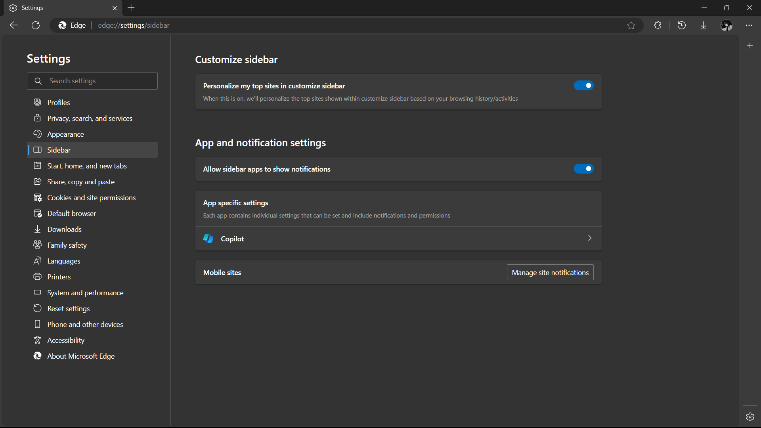The height and width of the screenshot is (428, 761).
Task: Open the Downloads toolbar icon
Action: pos(704,25)
